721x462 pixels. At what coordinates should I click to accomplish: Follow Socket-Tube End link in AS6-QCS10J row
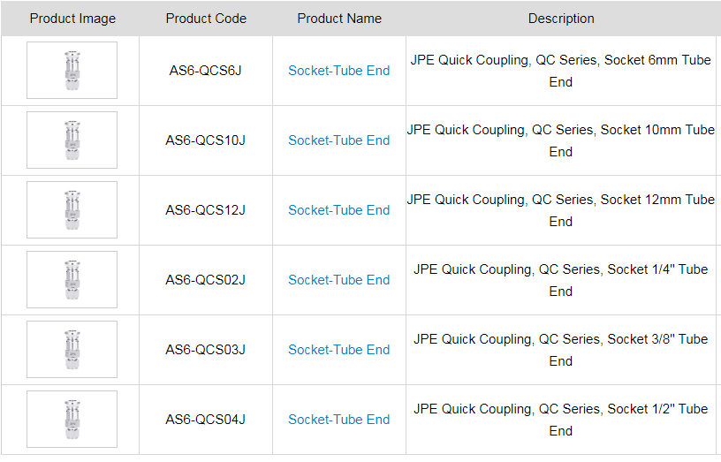pyautogui.click(x=338, y=140)
